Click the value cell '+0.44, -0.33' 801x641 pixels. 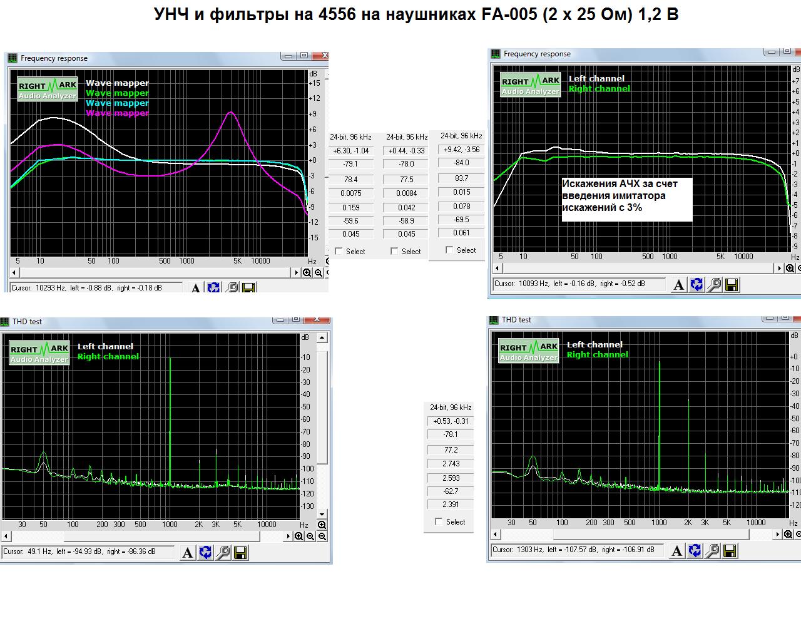407,151
